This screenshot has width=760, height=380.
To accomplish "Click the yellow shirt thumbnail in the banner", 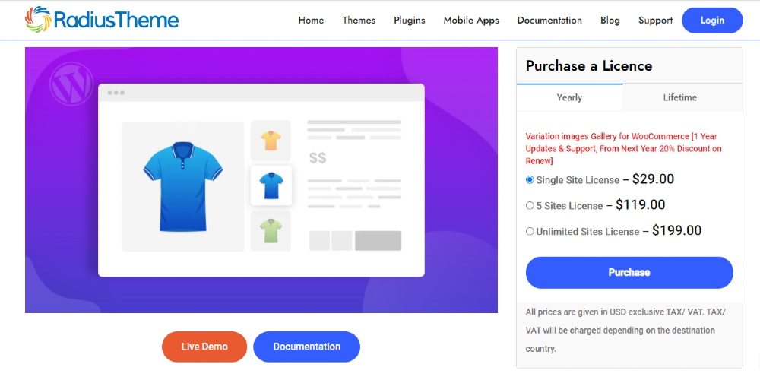I will [x=271, y=141].
